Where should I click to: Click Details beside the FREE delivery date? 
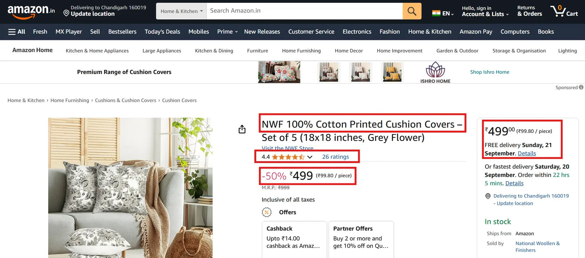coord(527,153)
